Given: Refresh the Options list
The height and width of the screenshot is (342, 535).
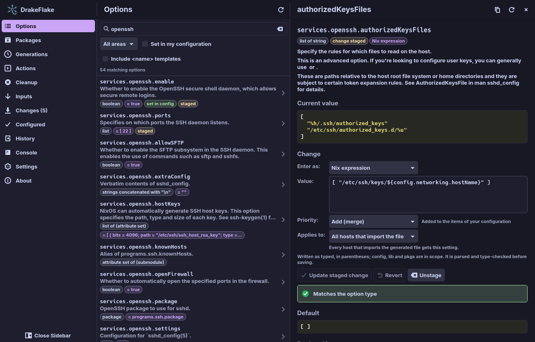Looking at the screenshot, I should [x=281, y=9].
